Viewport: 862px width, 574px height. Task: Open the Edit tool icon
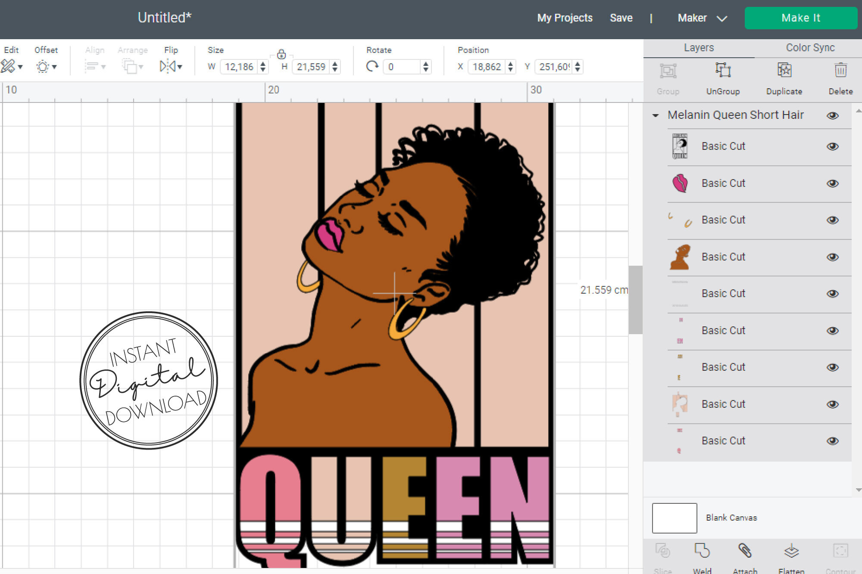(x=8, y=66)
